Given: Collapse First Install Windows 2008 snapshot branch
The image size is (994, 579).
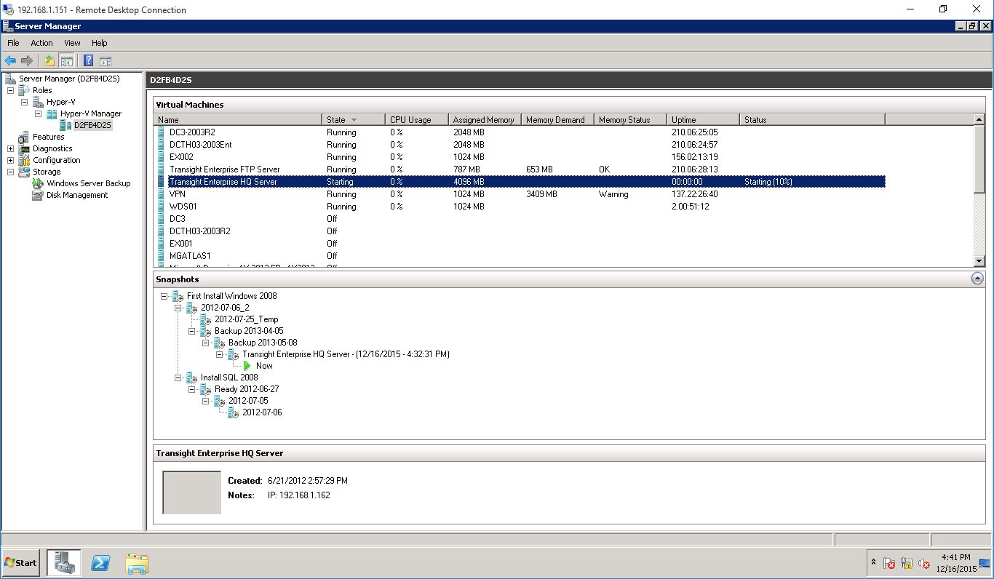Looking at the screenshot, I should tap(164, 296).
